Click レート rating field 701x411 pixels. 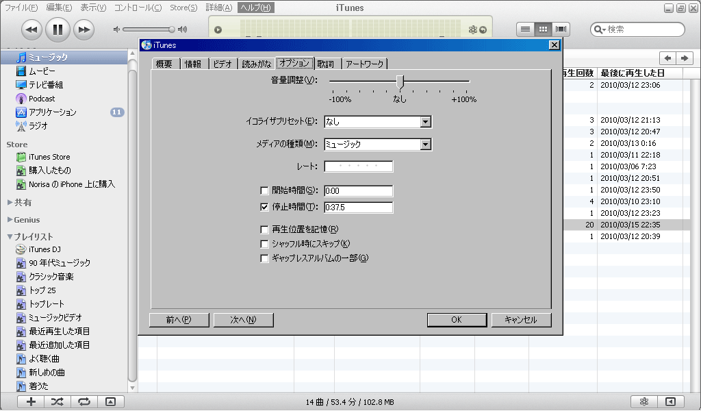359,166
